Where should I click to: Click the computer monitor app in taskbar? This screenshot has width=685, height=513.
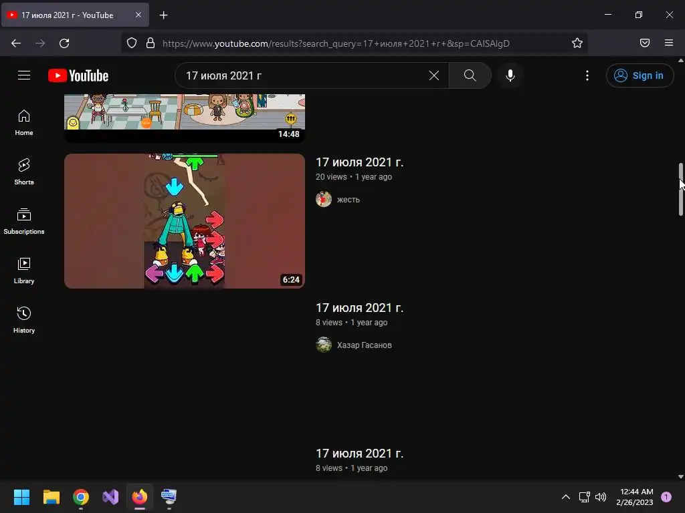coord(169,497)
